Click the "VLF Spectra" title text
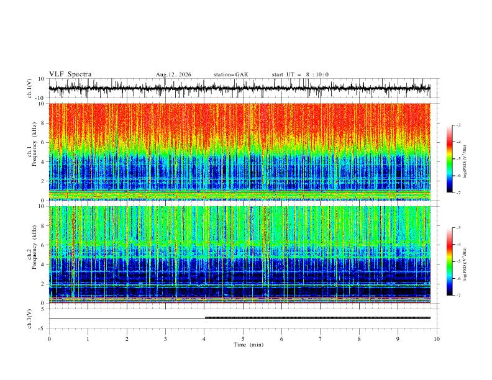The height and width of the screenshot is (380, 492). click(70, 75)
